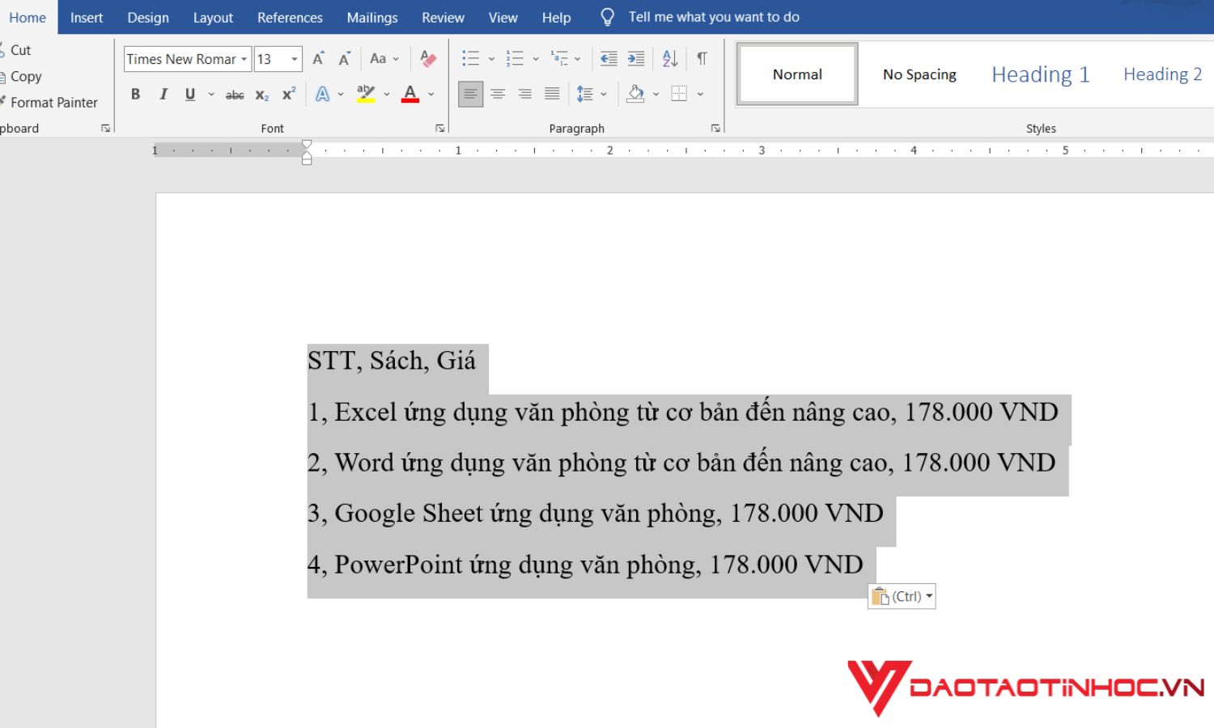Viewport: 1214px width, 728px height.
Task: Enable superscript formatting
Action: pos(287,94)
